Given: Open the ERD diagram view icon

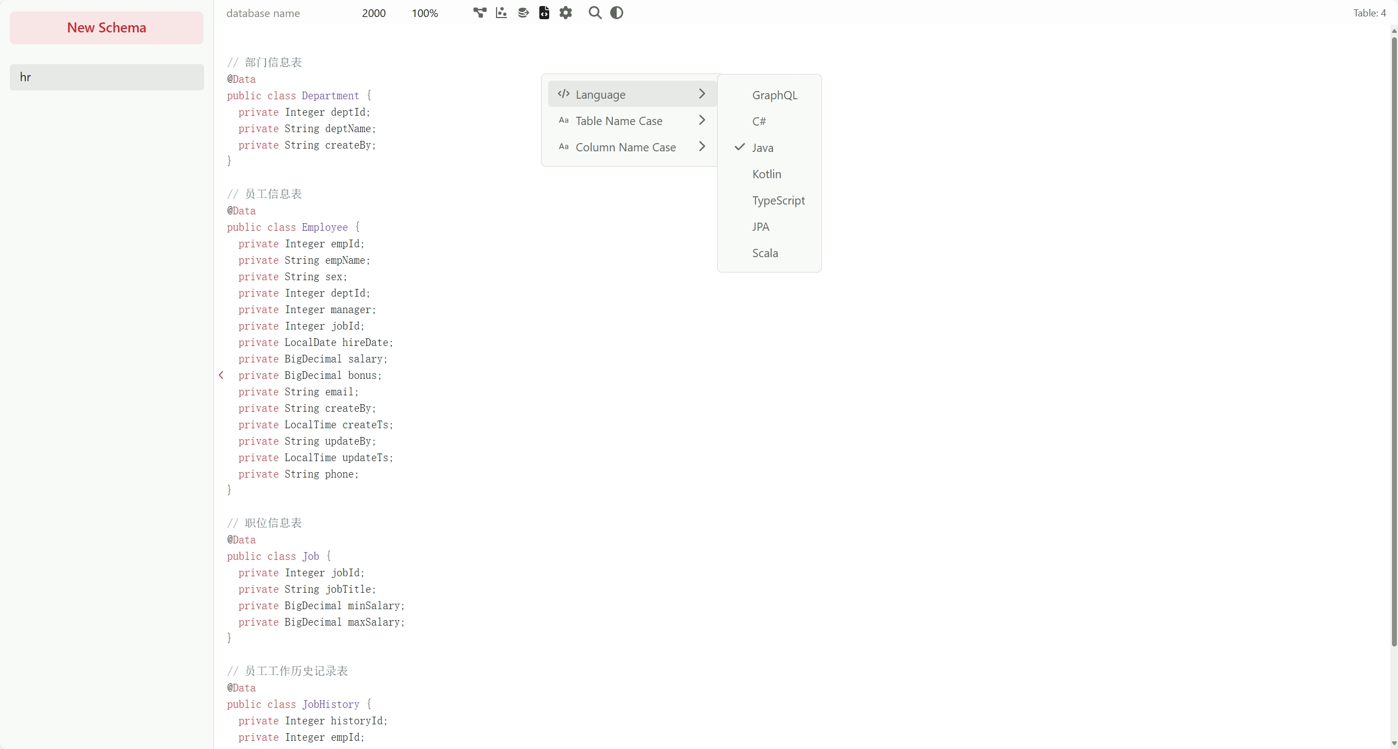Looking at the screenshot, I should 480,13.
